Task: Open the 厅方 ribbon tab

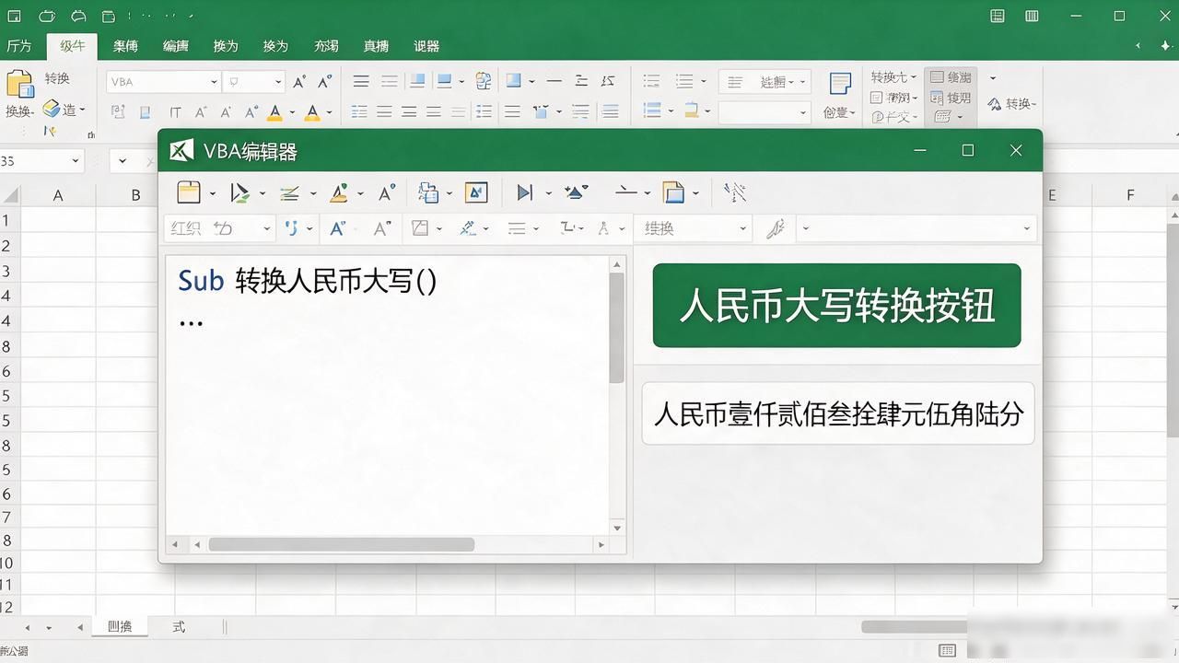Action: (18, 46)
